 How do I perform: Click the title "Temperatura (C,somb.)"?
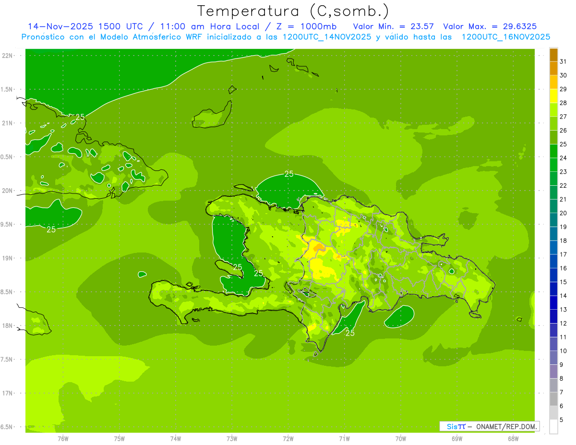coord(293,11)
